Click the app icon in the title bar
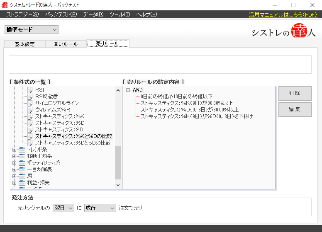The height and width of the screenshot is (232, 322). 5,5
